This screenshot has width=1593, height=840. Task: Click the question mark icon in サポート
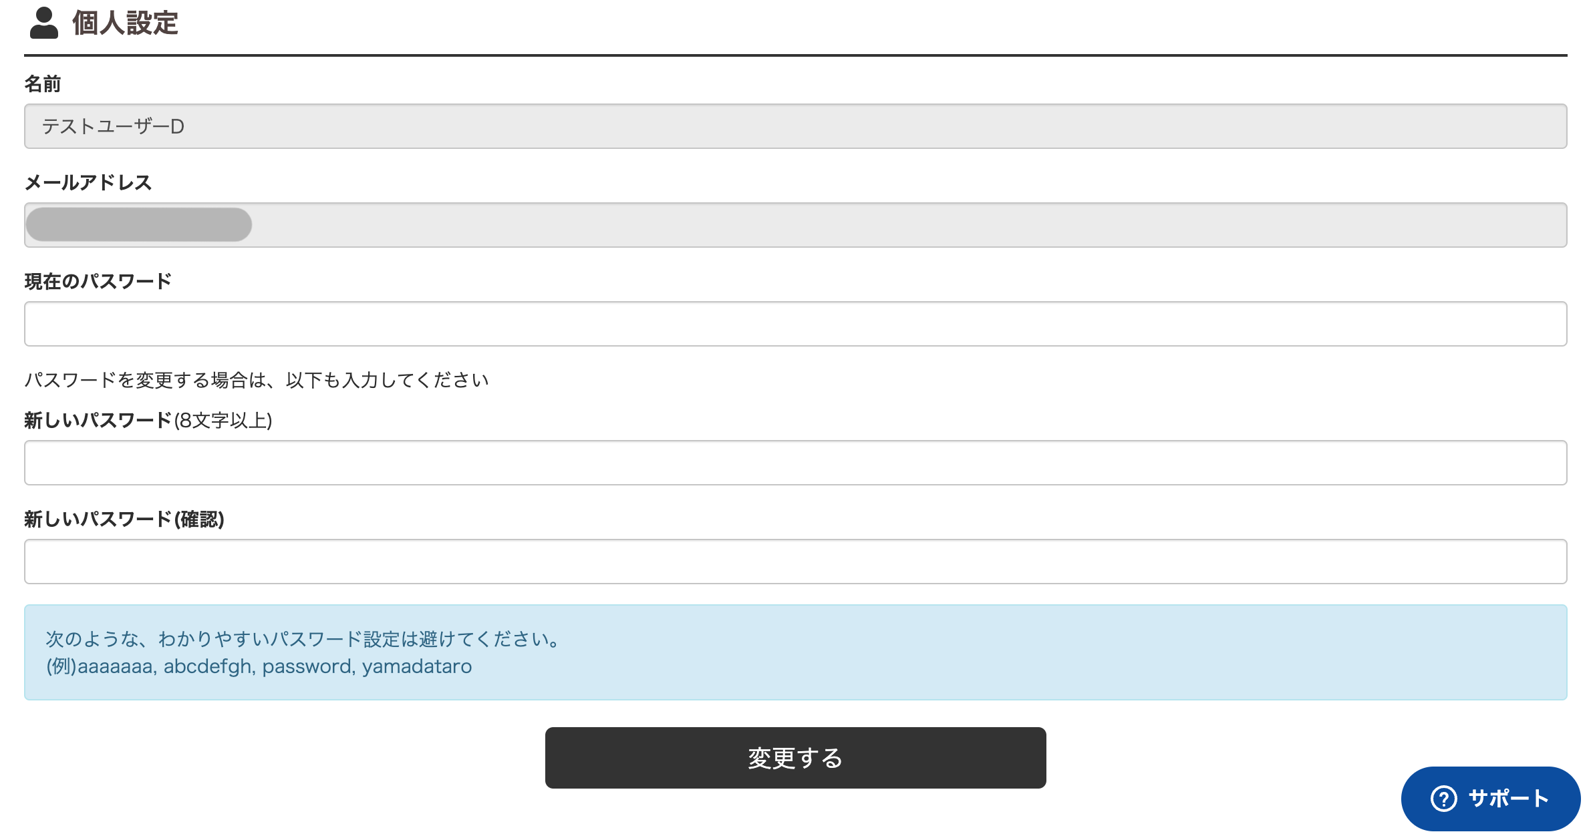click(x=1443, y=799)
